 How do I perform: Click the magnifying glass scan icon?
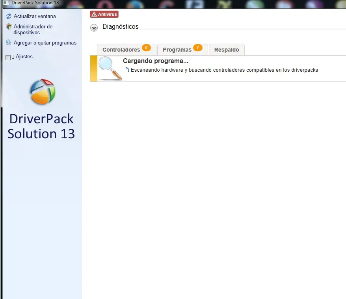click(x=110, y=69)
